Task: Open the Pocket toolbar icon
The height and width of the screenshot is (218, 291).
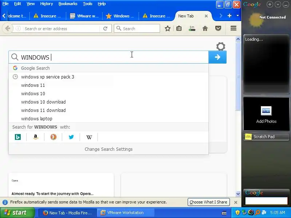Action: point(218,29)
